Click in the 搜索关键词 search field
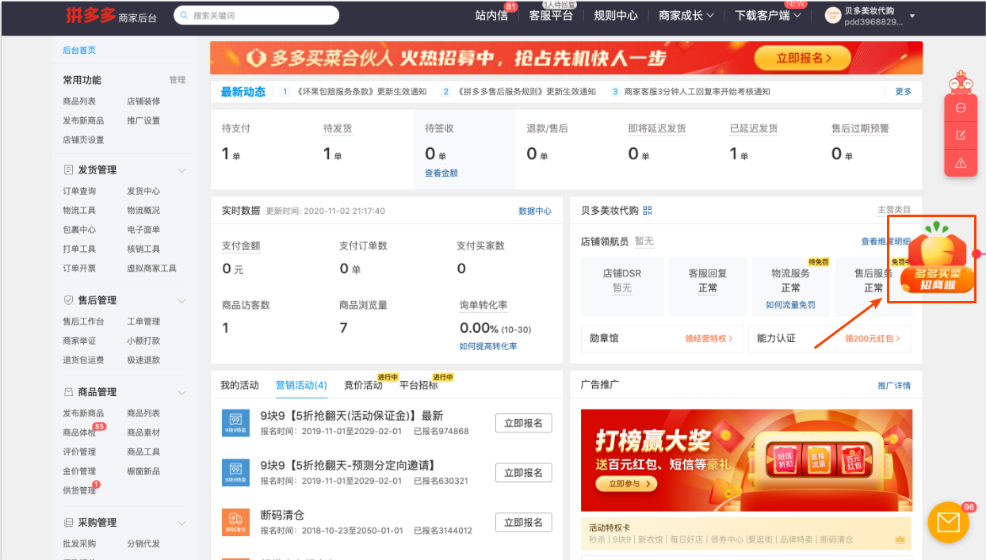The height and width of the screenshot is (560, 986). click(x=256, y=15)
